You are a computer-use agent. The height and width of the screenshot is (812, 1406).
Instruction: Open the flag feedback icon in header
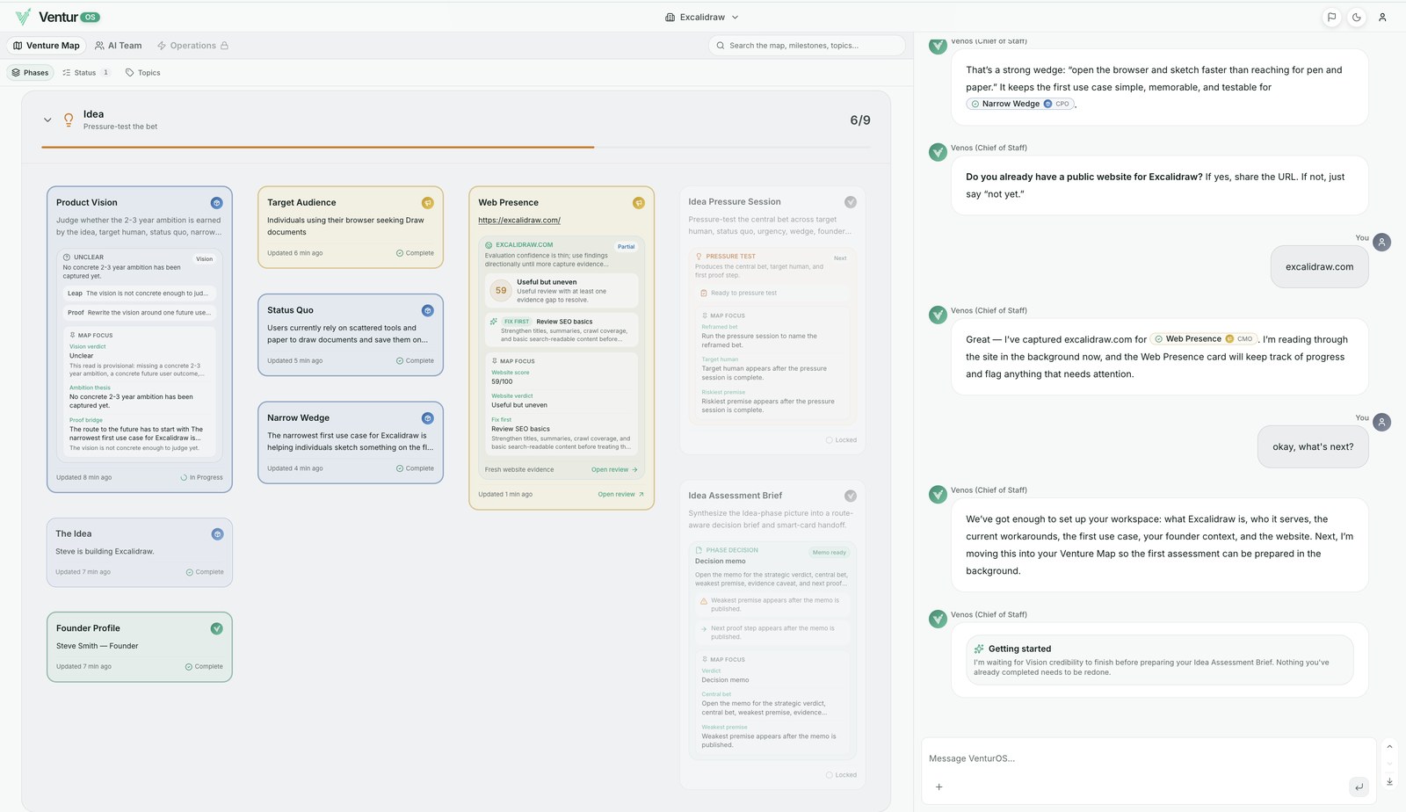pyautogui.click(x=1331, y=17)
